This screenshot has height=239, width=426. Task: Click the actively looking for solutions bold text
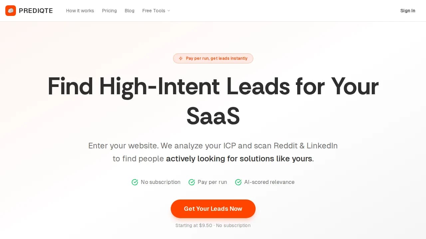click(239, 159)
